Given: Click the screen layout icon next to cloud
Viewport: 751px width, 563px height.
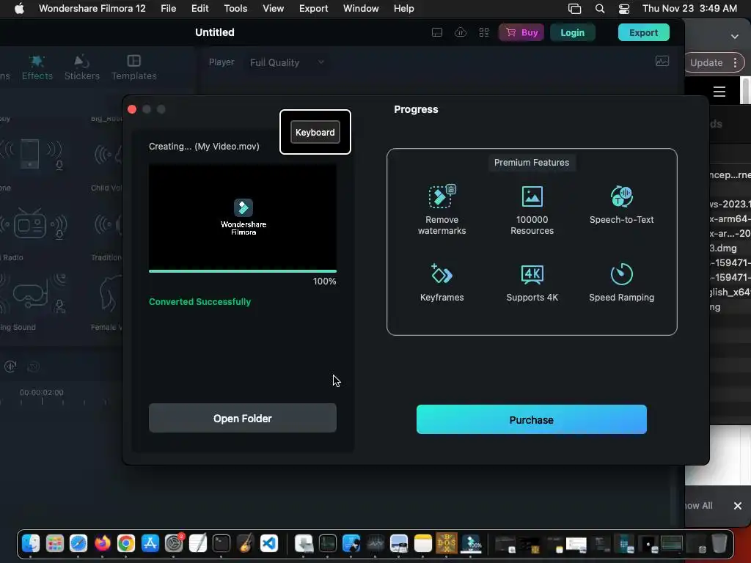Looking at the screenshot, I should pos(437,32).
